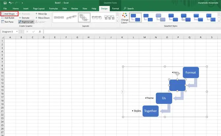The image size is (221, 136).
Task: Click Add Bullet
Action: click(x=8, y=18)
